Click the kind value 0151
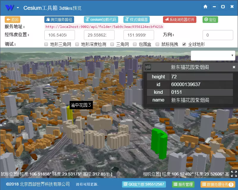The width and height of the screenshot is (238, 190). [202, 92]
